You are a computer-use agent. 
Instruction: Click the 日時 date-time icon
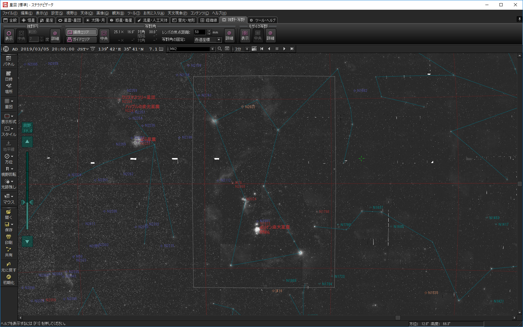(x=8, y=76)
